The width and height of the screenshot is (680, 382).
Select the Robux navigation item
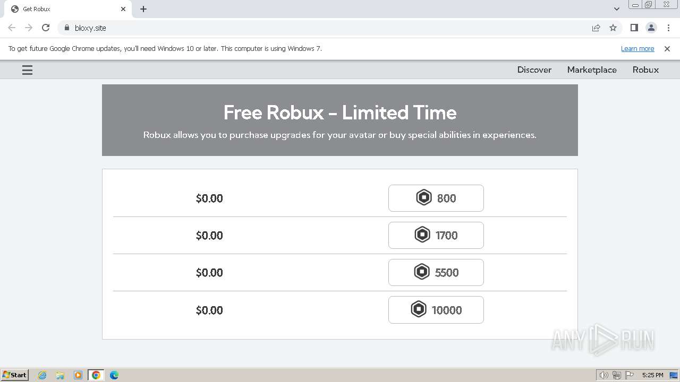pyautogui.click(x=645, y=70)
